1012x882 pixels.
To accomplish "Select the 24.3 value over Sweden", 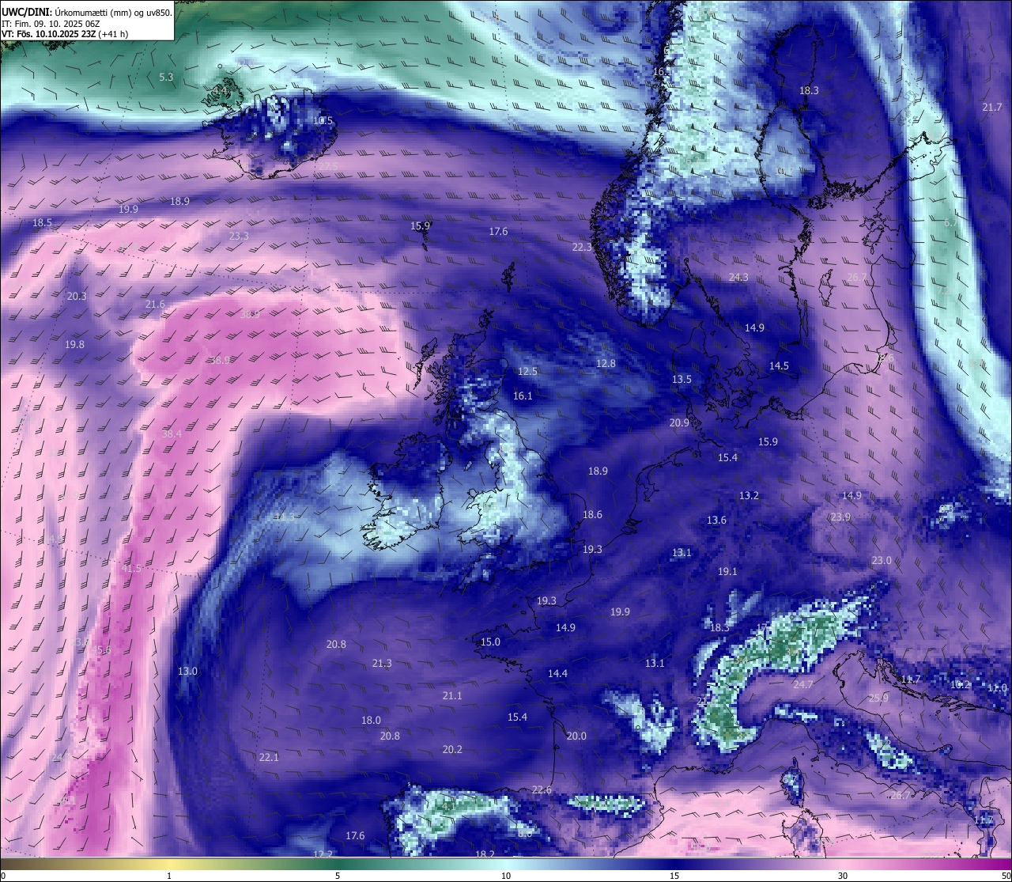I will 738,277.
